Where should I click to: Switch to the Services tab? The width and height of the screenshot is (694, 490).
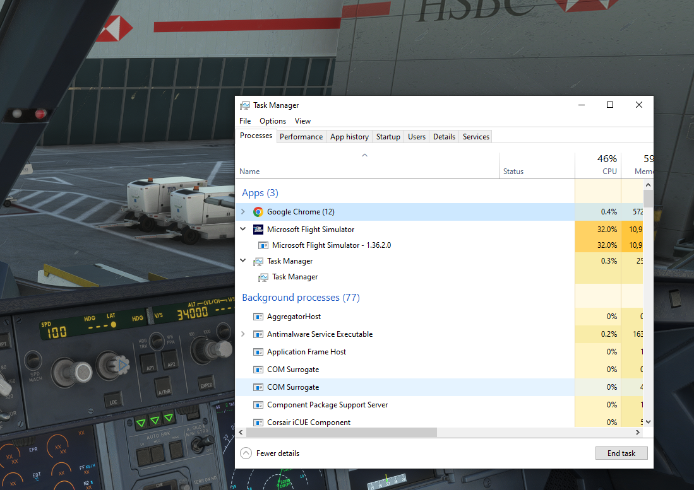pyautogui.click(x=476, y=137)
